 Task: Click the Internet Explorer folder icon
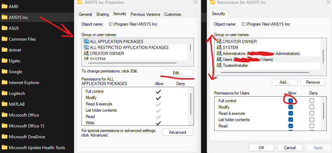click(4, 83)
